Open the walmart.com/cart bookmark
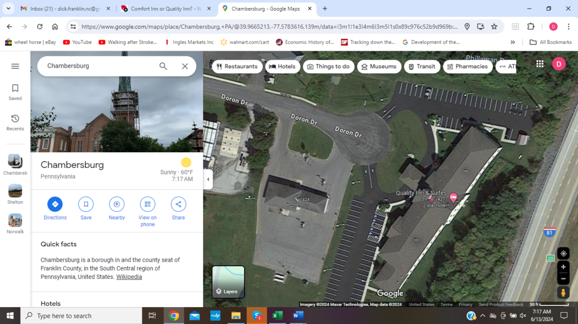This screenshot has width=578, height=324. point(245,42)
